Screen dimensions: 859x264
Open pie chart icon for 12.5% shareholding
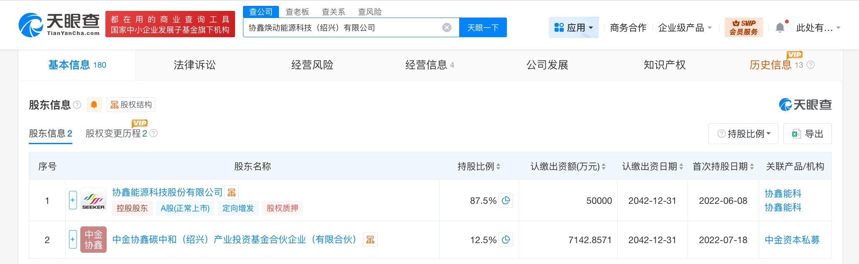click(x=506, y=240)
